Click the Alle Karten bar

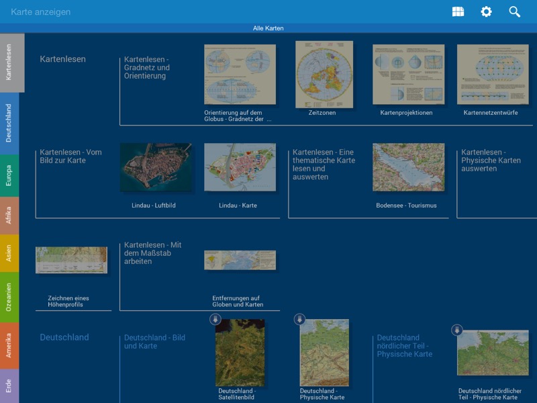pos(268,28)
